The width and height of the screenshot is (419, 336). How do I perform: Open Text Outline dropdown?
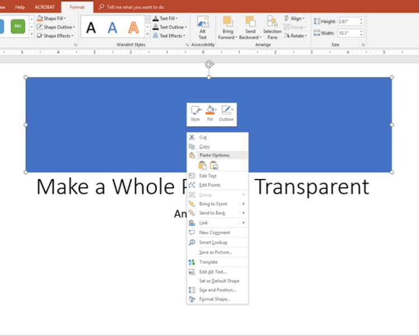click(x=170, y=27)
